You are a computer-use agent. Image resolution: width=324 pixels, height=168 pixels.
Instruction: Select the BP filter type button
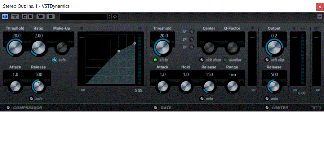[192, 39]
